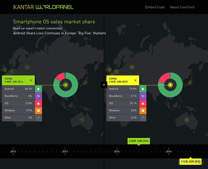Close the China Jun 2015 panel
This screenshot has height=169, width=208.
[135, 80]
